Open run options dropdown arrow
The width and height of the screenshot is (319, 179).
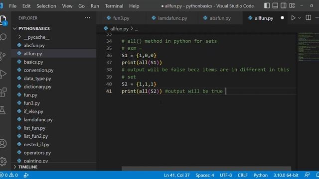pyautogui.click(x=300, y=18)
